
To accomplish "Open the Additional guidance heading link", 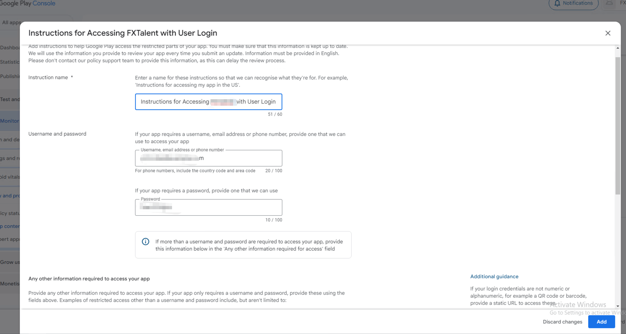I will click(x=494, y=276).
